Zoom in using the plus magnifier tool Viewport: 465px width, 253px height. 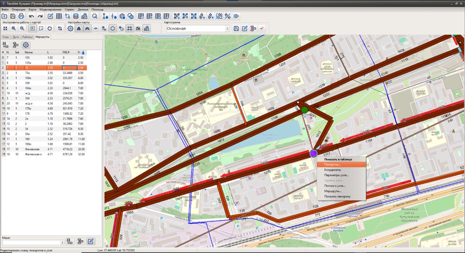click(x=13, y=29)
